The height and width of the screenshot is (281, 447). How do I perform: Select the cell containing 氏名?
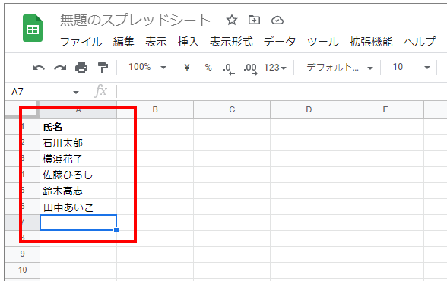[x=78, y=127]
